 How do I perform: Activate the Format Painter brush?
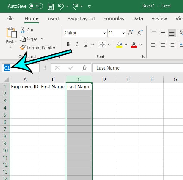(x=37, y=48)
